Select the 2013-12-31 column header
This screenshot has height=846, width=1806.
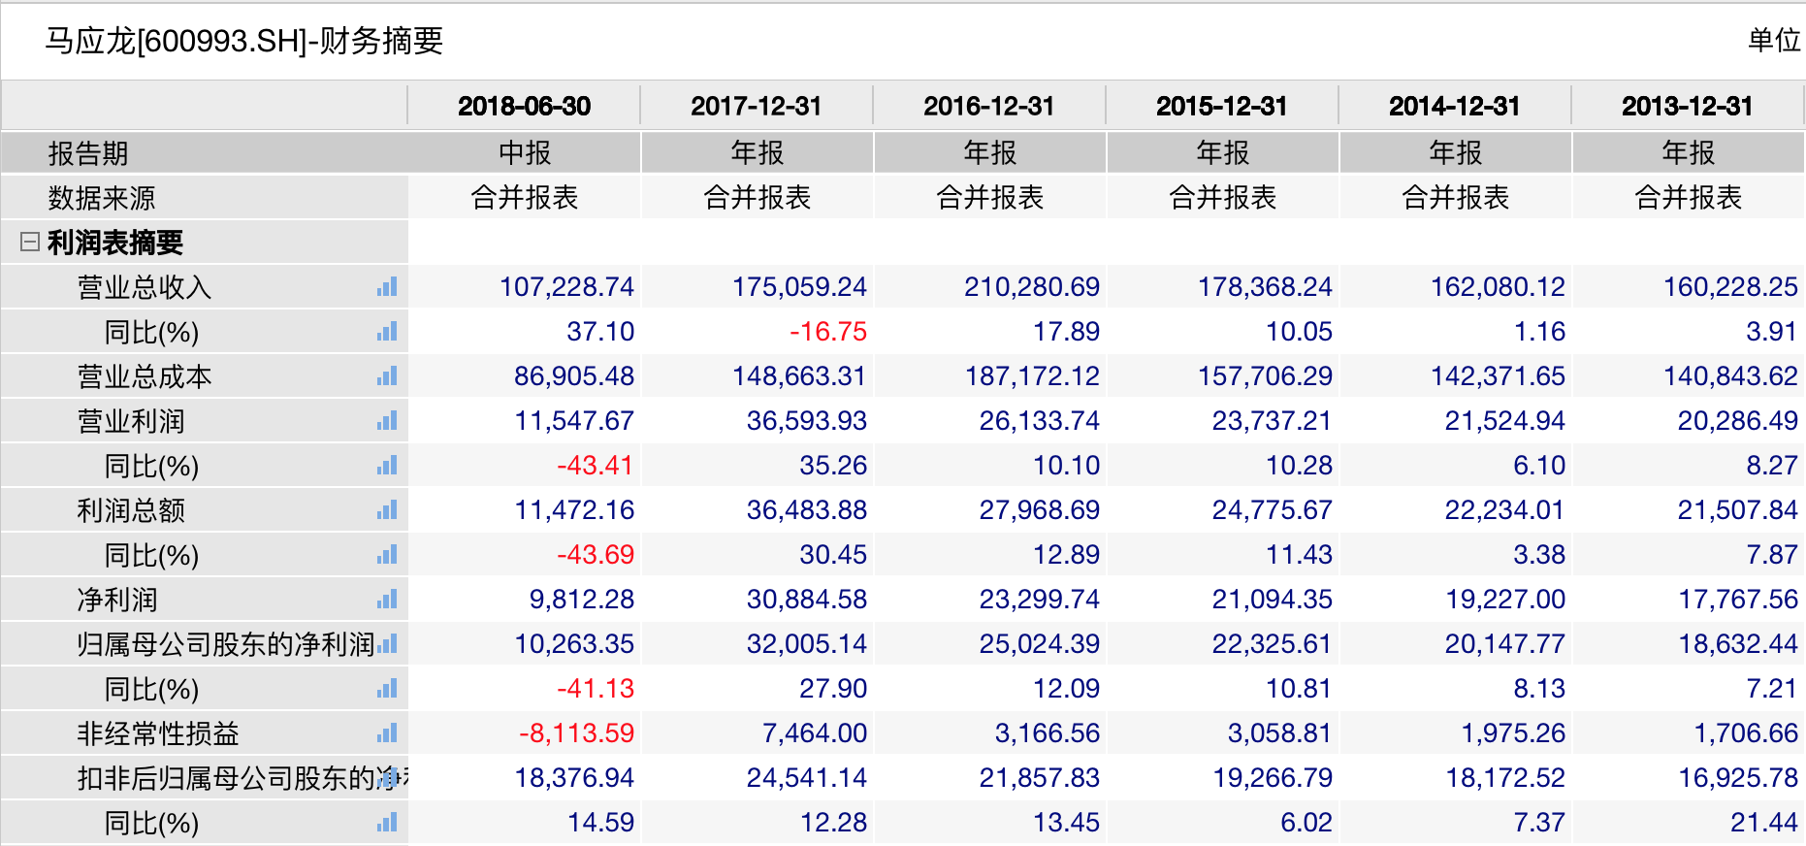coord(1688,106)
